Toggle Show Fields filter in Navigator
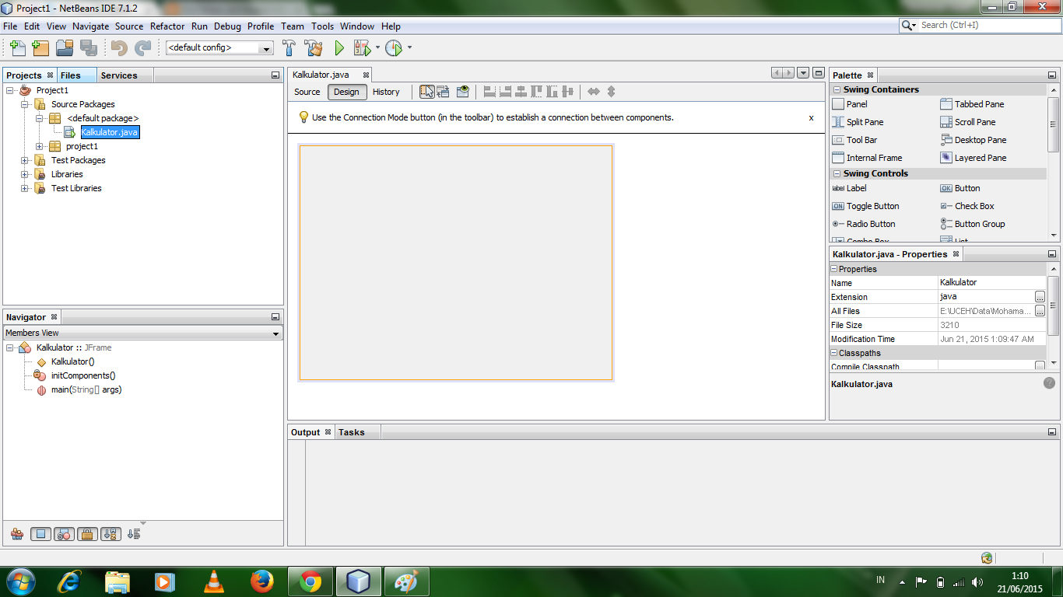Image resolution: width=1063 pixels, height=597 pixels. (x=40, y=534)
